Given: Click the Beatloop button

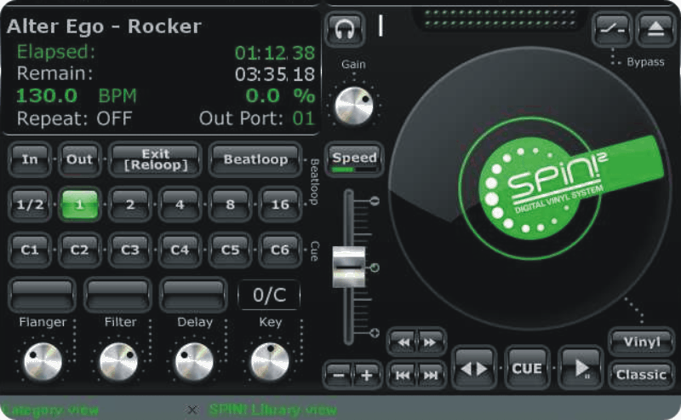Looking at the screenshot, I should click(x=255, y=159).
